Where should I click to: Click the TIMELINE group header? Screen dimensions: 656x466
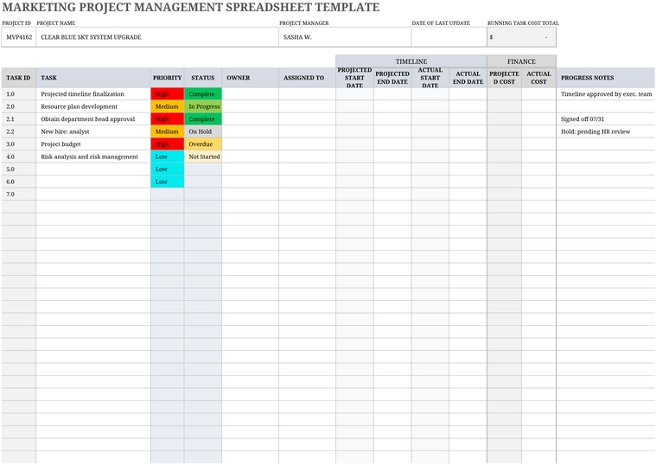click(411, 61)
